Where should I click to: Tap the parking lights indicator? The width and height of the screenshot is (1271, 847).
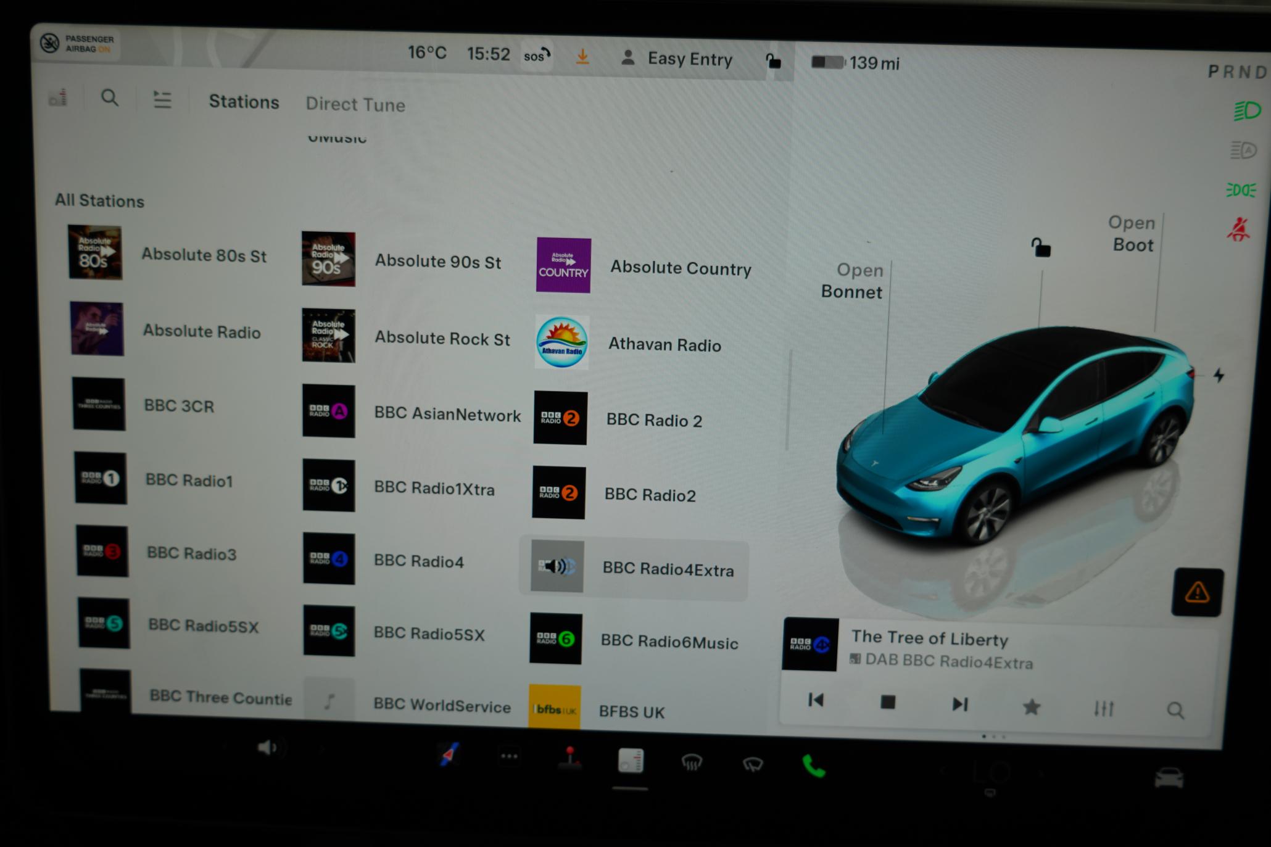point(1240,190)
